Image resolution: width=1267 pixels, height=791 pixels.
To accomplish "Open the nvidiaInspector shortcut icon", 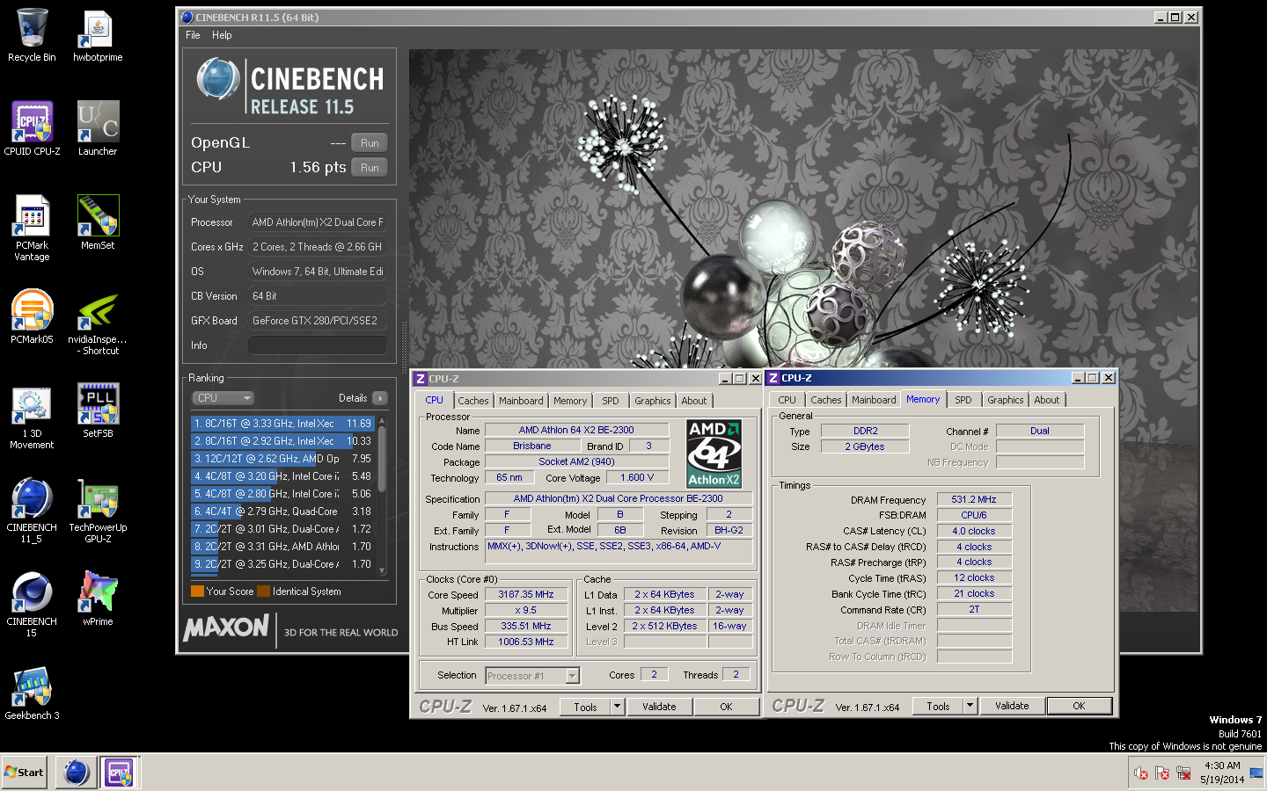I will pyautogui.click(x=98, y=323).
